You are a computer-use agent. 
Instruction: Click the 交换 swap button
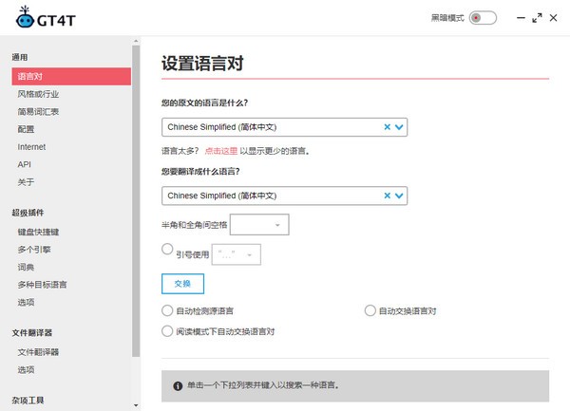pyautogui.click(x=182, y=283)
